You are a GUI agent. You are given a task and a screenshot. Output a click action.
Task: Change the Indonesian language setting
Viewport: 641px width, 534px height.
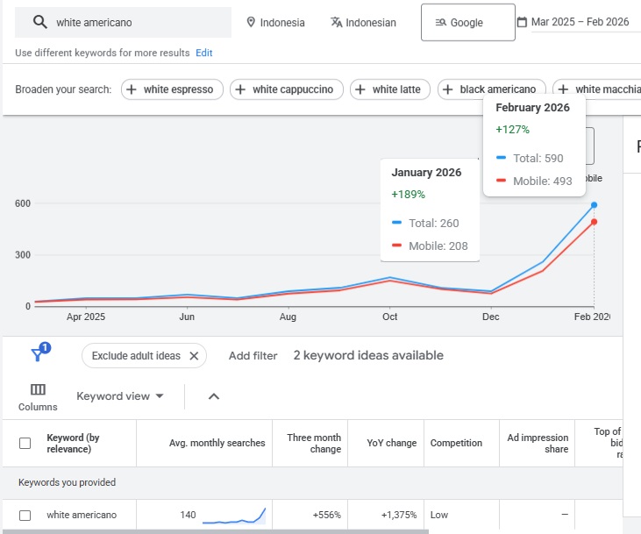tap(363, 22)
